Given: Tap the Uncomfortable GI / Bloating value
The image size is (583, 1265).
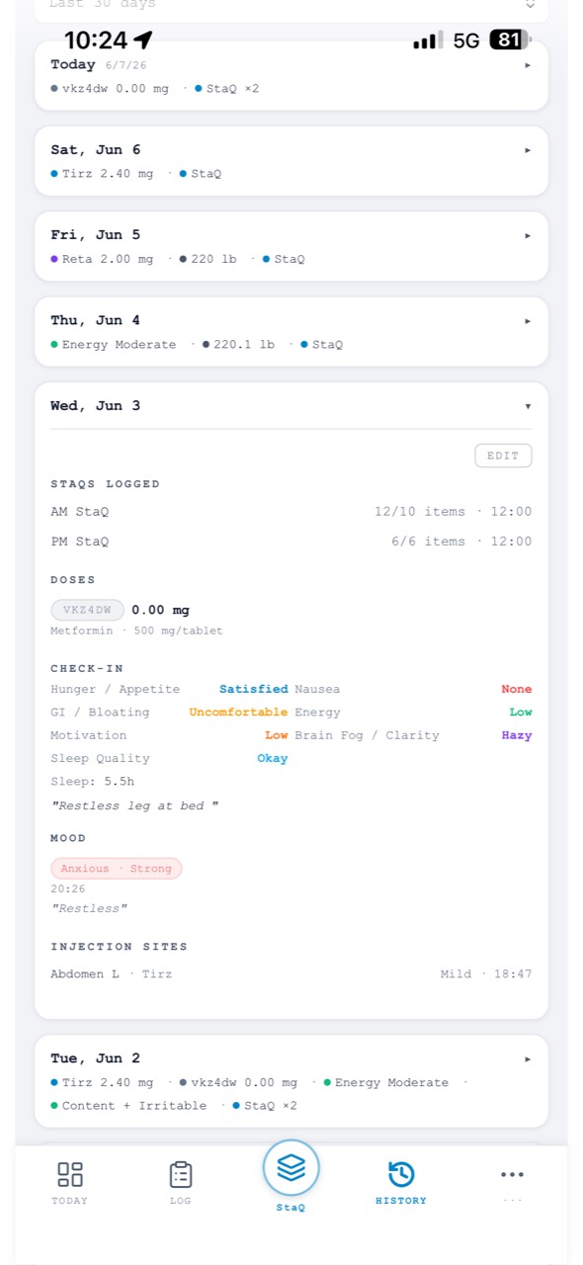Looking at the screenshot, I should (238, 712).
